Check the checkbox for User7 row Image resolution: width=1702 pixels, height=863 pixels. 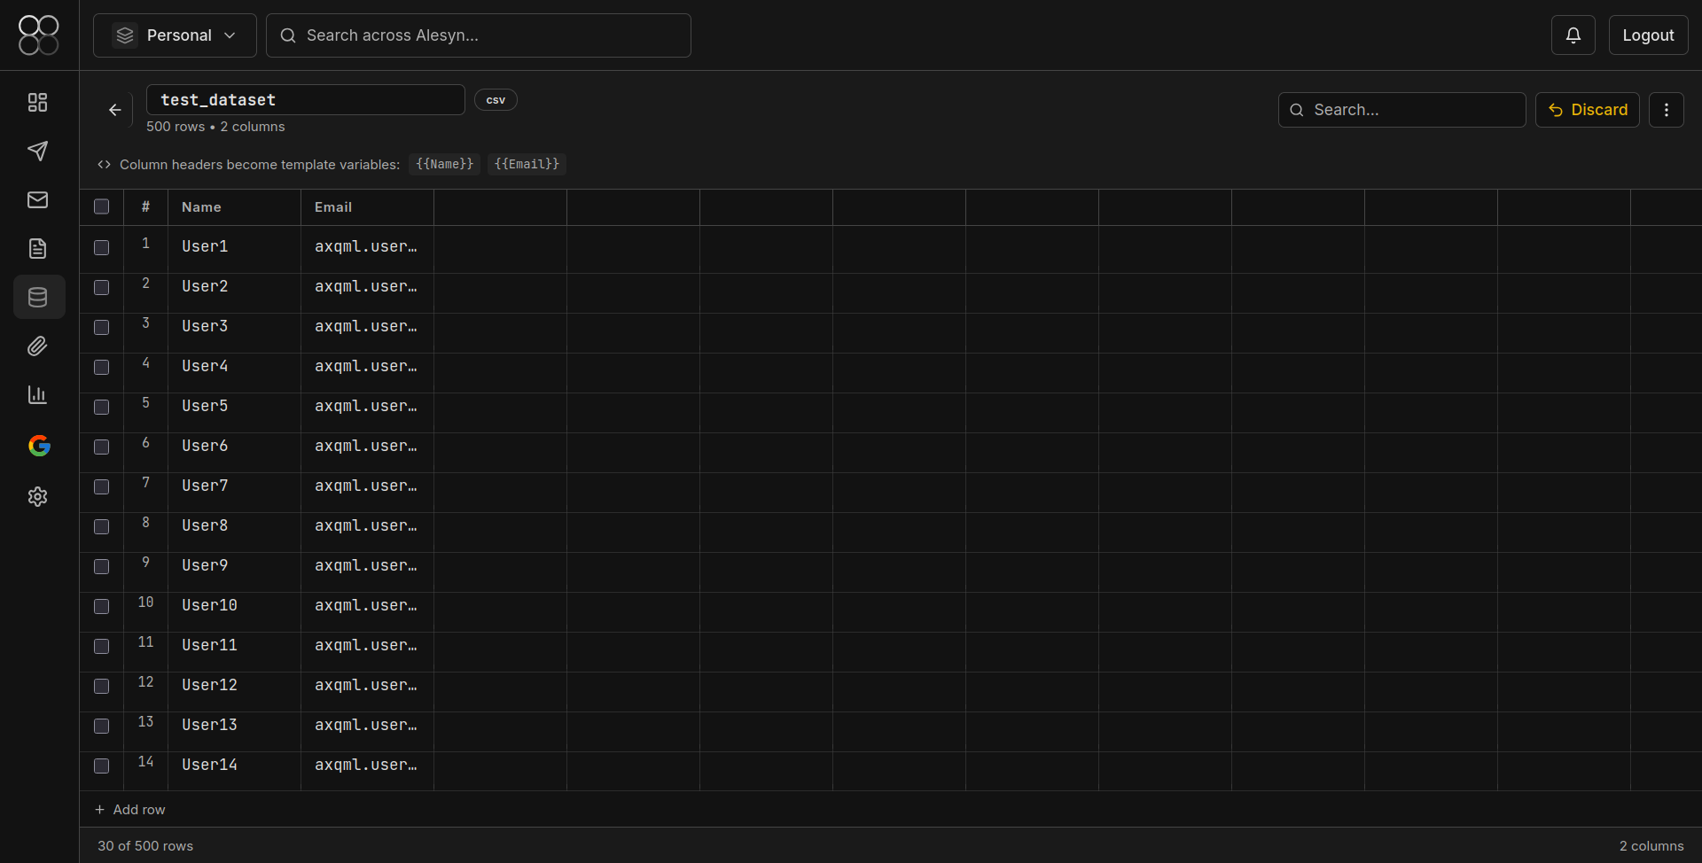(x=102, y=486)
